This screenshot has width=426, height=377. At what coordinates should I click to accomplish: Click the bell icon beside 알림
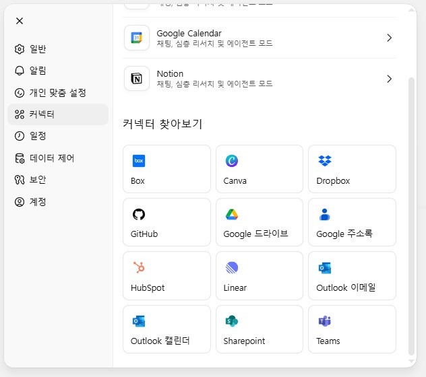coord(20,71)
